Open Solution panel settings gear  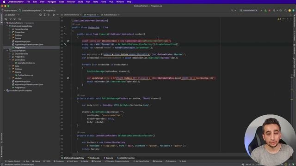point(54,15)
